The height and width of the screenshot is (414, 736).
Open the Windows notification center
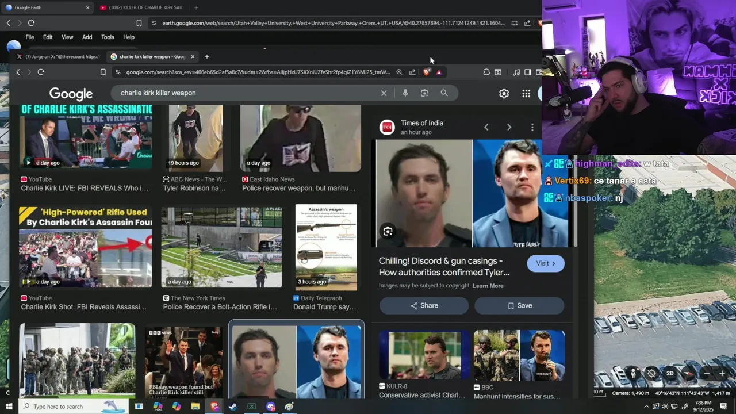[x=723, y=407]
